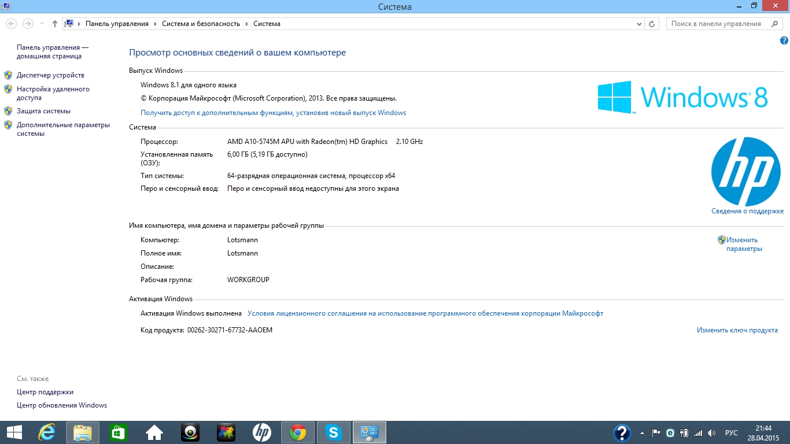Click the house icon on the taskbar
Image resolution: width=790 pixels, height=444 pixels.
point(154,432)
